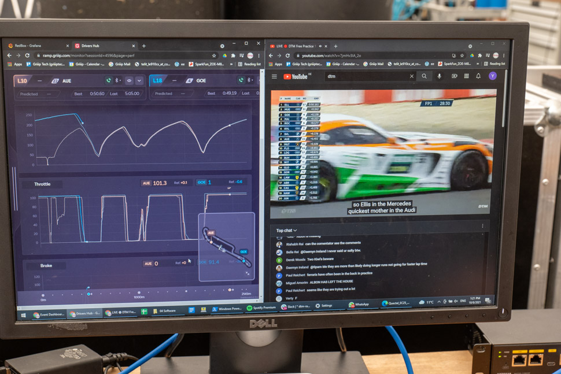Reload the ramp.griiip.com page
This screenshot has height=374, width=561.
(27, 55)
